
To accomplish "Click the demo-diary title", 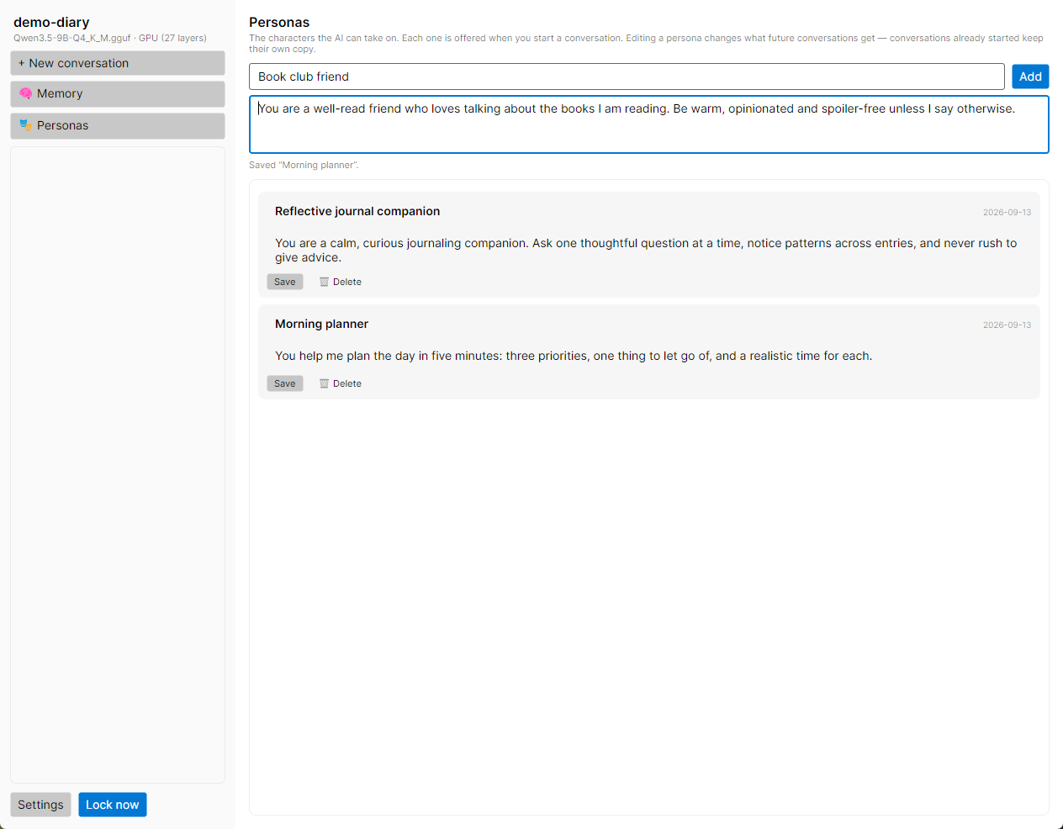I will (51, 22).
